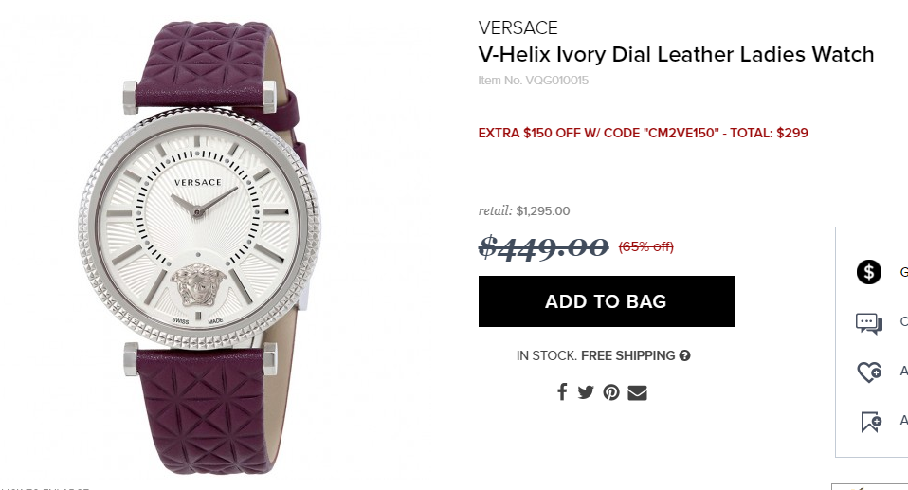Share this watch on Facebook
908x490 pixels.
(562, 392)
